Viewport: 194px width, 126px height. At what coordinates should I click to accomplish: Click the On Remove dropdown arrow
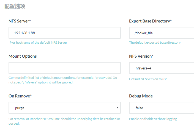tap(118, 108)
